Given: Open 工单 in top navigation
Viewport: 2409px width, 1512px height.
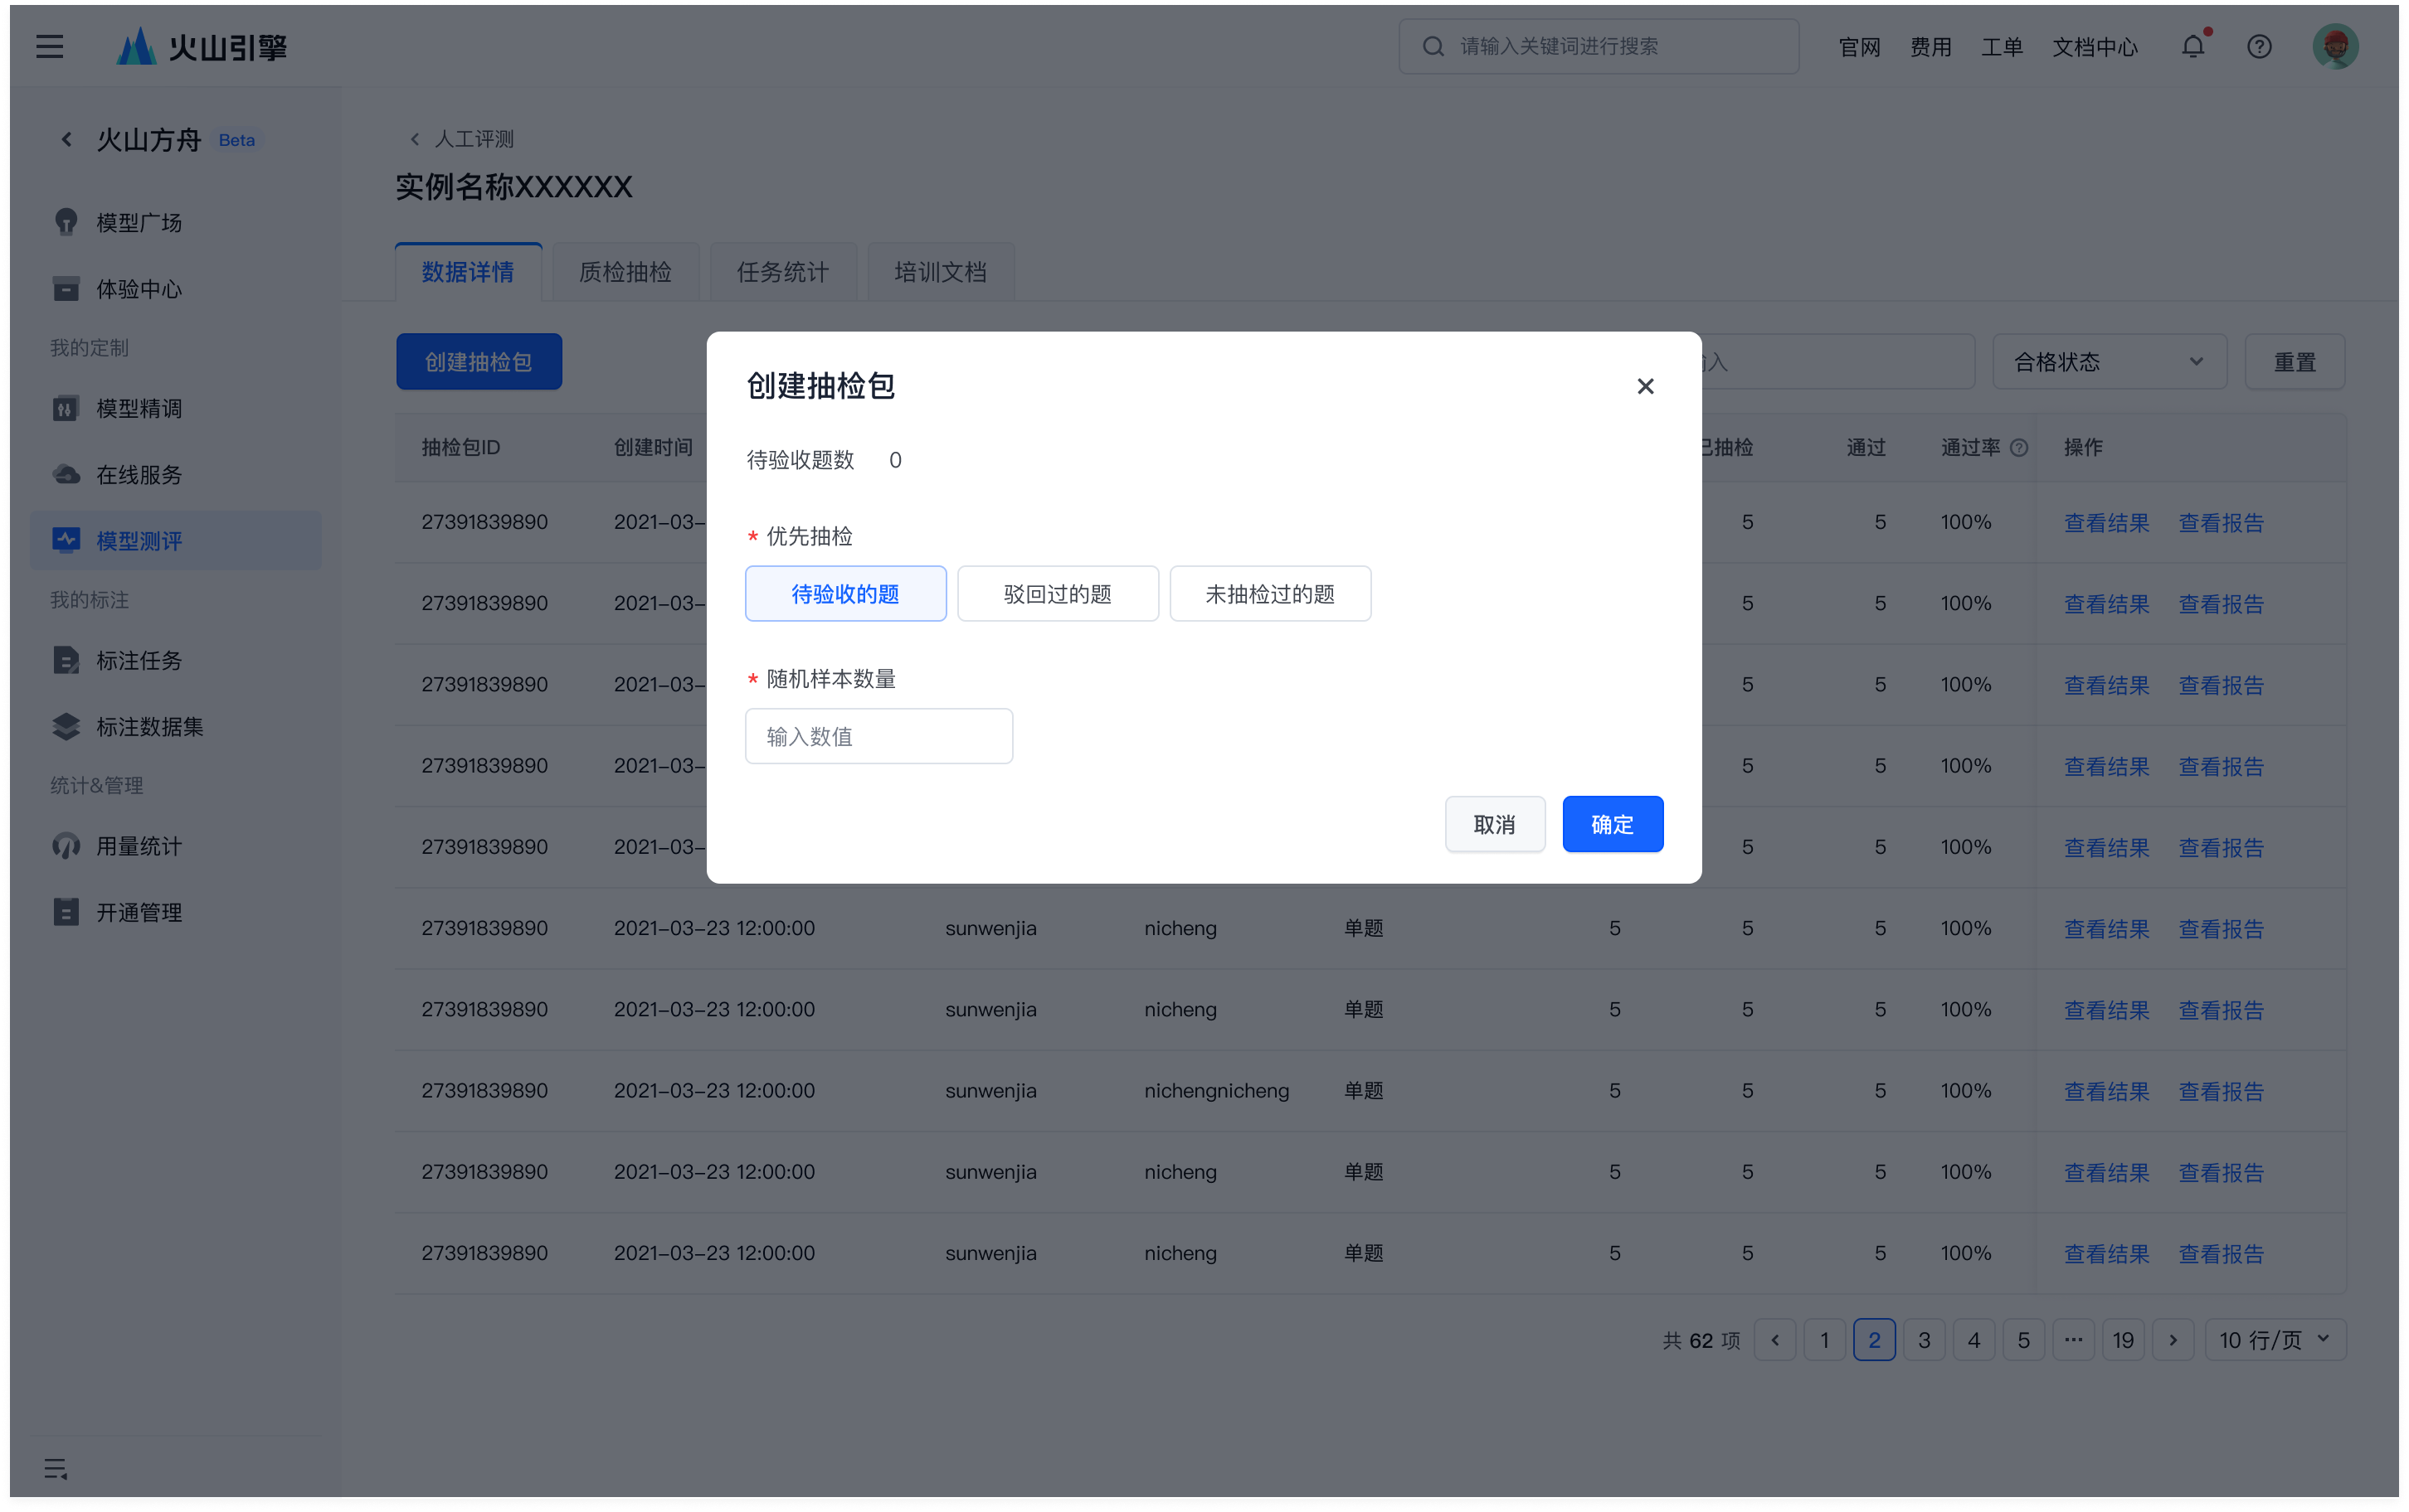Looking at the screenshot, I should [x=2002, y=47].
